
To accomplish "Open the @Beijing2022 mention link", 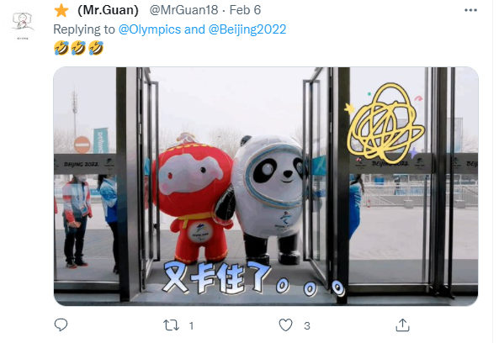I will [247, 29].
